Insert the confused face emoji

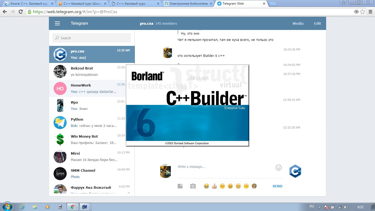246,186
